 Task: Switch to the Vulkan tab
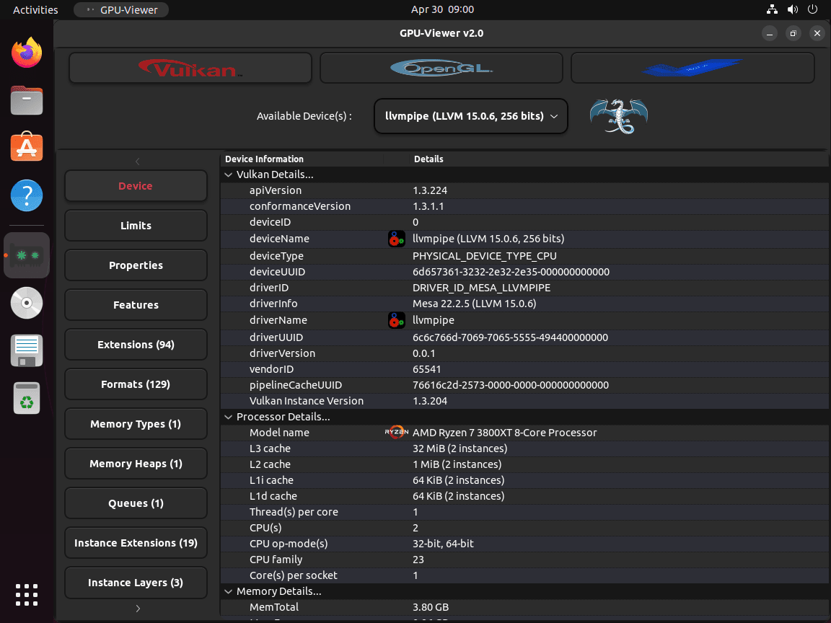pyautogui.click(x=190, y=67)
